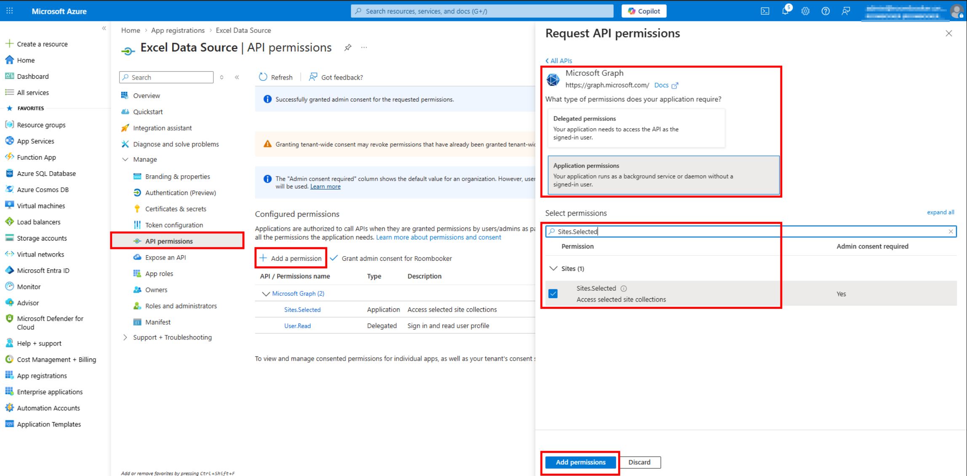The height and width of the screenshot is (476, 967).
Task: Collapse the Sites (1) group
Action: coord(554,268)
